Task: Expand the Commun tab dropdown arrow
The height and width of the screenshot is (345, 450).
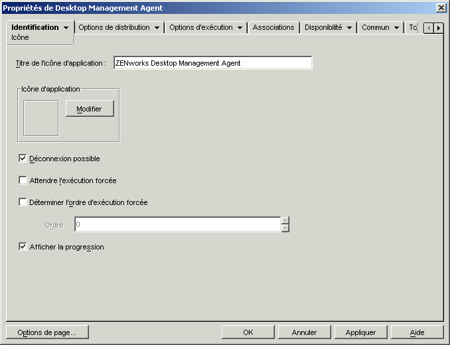Action: pos(396,28)
